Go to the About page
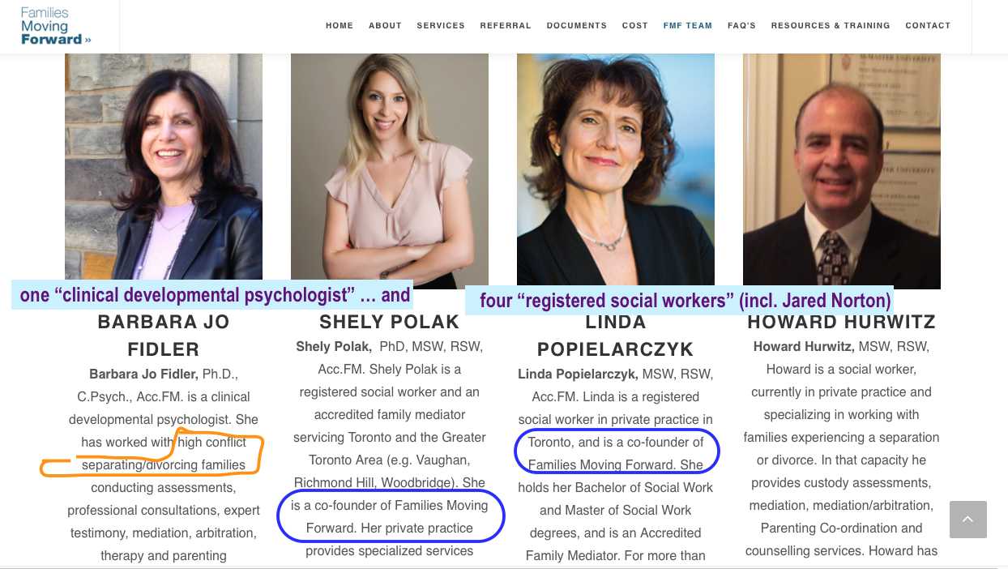This screenshot has width=1008, height=569. click(385, 26)
